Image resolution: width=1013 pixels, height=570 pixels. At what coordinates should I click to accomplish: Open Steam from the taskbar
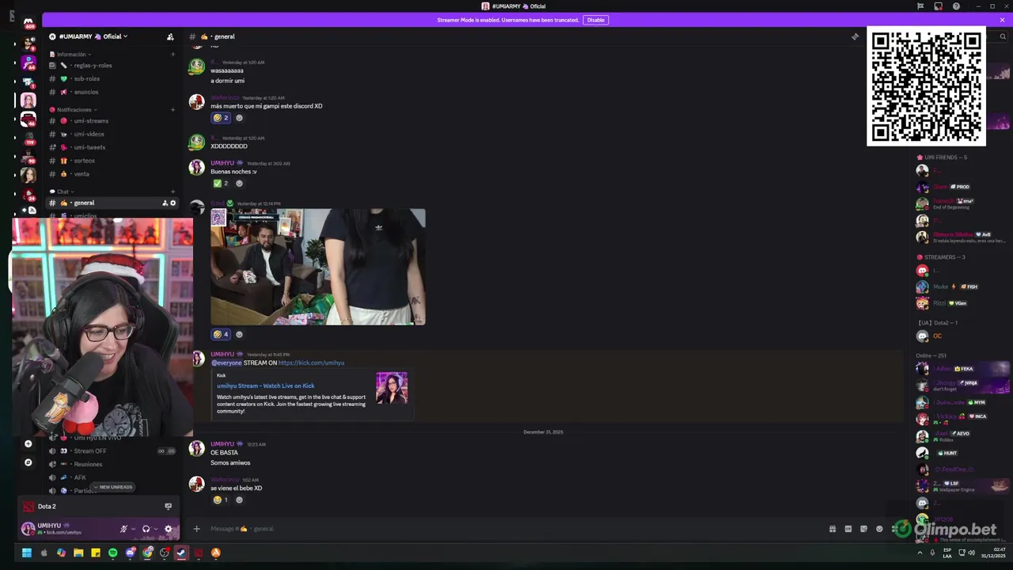click(x=181, y=553)
